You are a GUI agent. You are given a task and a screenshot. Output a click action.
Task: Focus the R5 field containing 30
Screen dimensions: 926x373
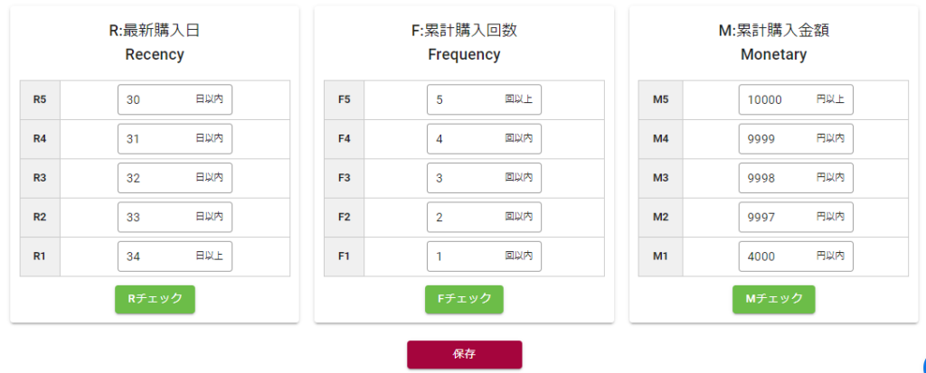[x=159, y=100]
